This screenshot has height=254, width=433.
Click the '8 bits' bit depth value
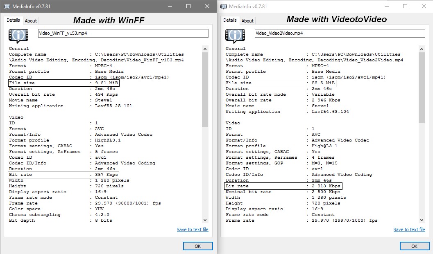tap(104, 220)
